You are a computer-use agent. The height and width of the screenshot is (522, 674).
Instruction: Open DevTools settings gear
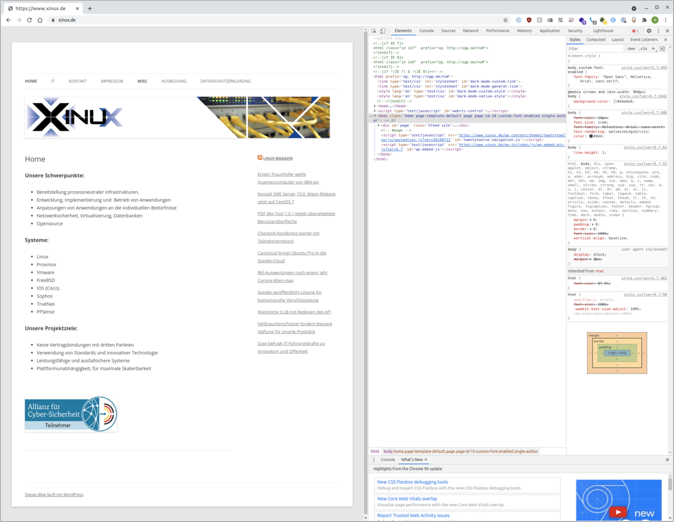tap(649, 30)
